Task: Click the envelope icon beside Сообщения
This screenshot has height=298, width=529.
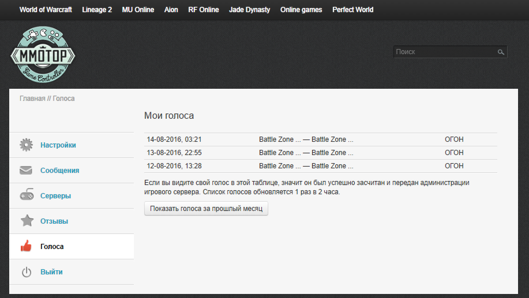Action: tap(26, 171)
